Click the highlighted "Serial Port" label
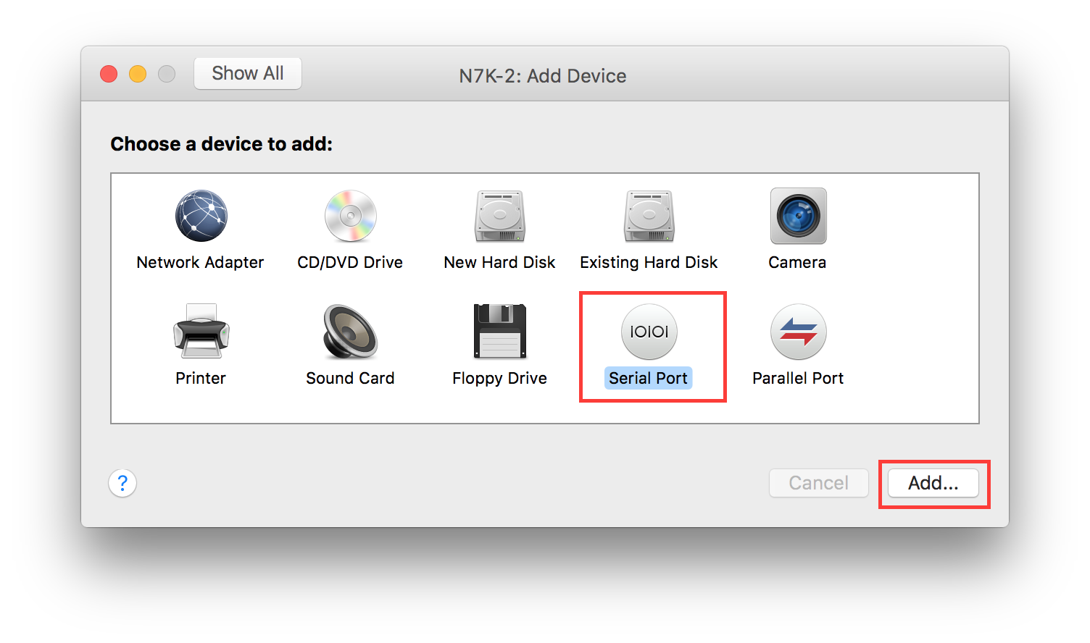Viewport: 1090px width, 643px height. point(649,378)
